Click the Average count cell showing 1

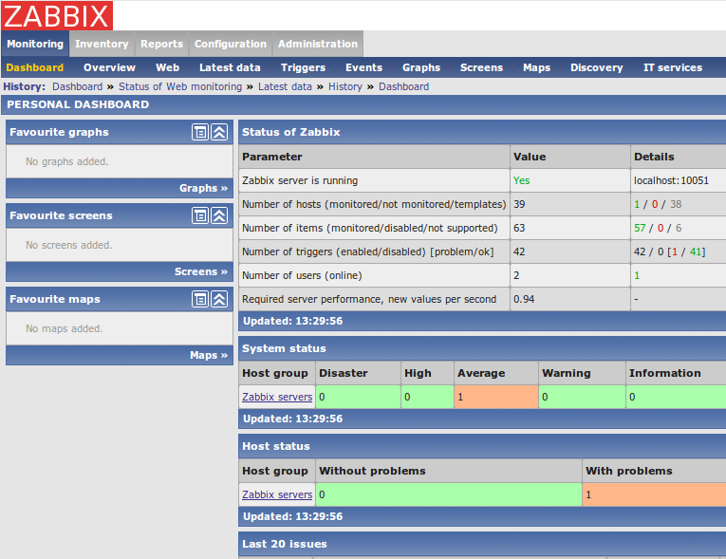[496, 397]
